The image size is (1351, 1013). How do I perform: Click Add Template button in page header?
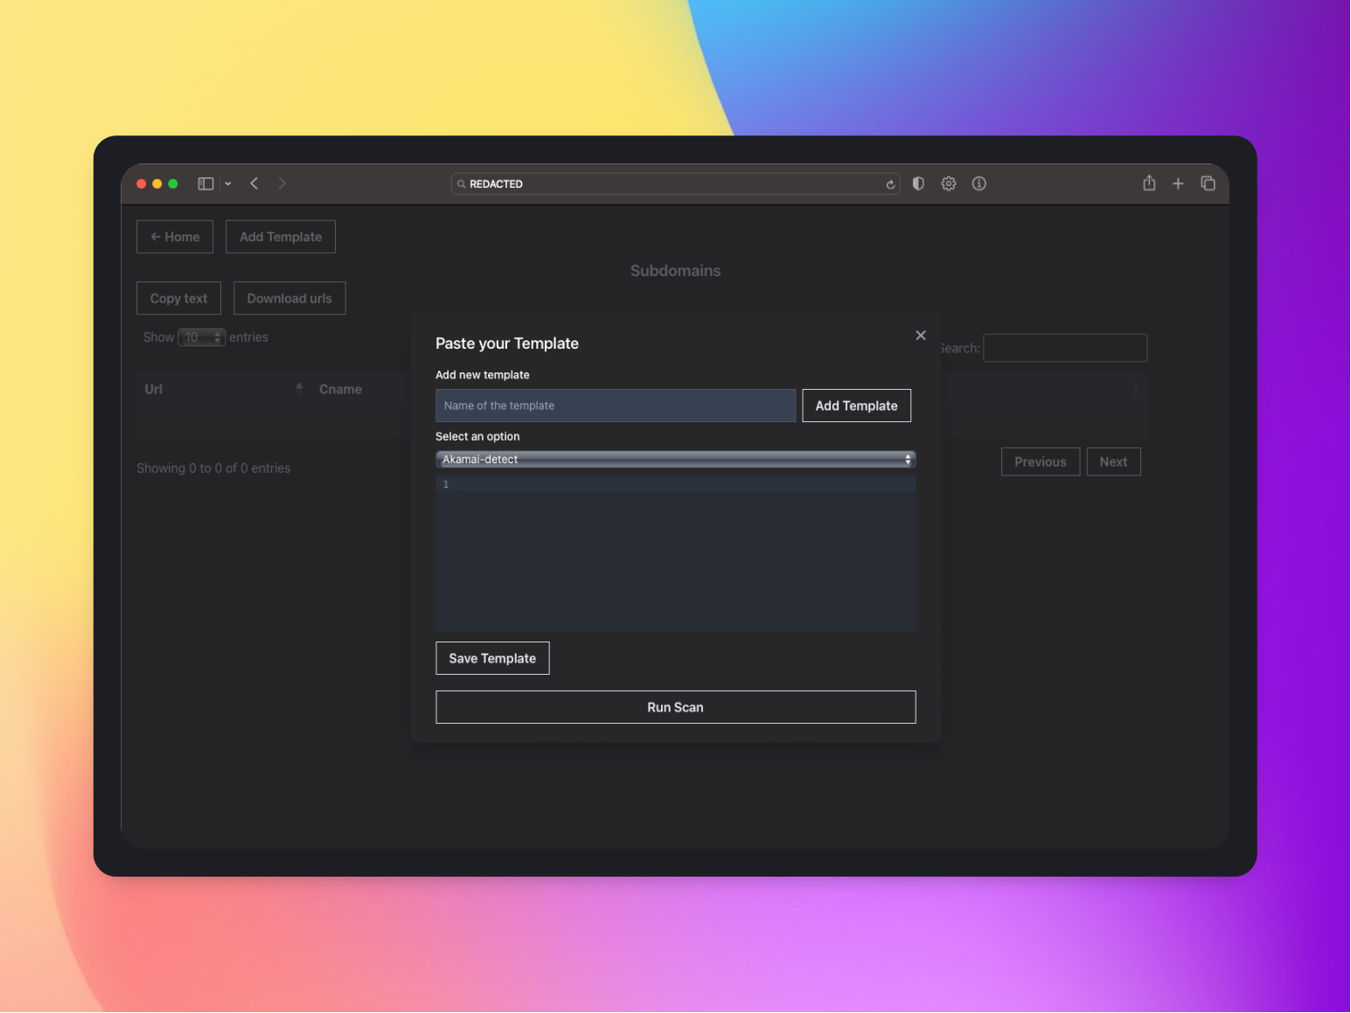(281, 237)
